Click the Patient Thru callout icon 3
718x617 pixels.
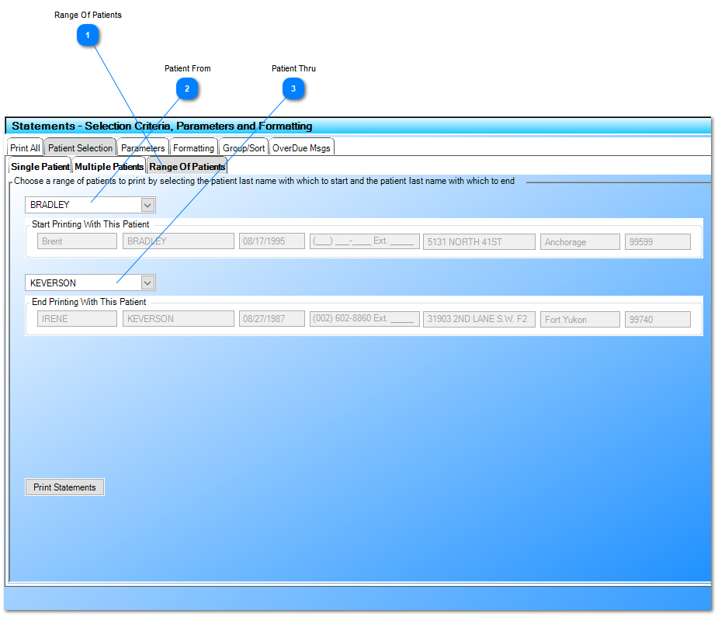click(293, 88)
